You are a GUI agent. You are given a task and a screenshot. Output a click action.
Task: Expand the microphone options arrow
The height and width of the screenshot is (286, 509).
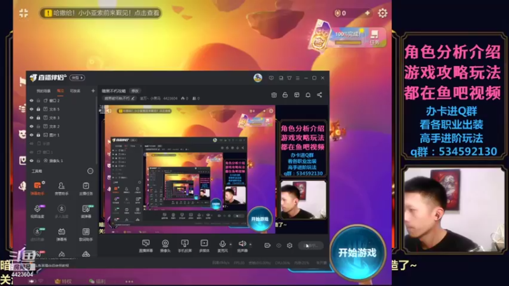coord(231,244)
